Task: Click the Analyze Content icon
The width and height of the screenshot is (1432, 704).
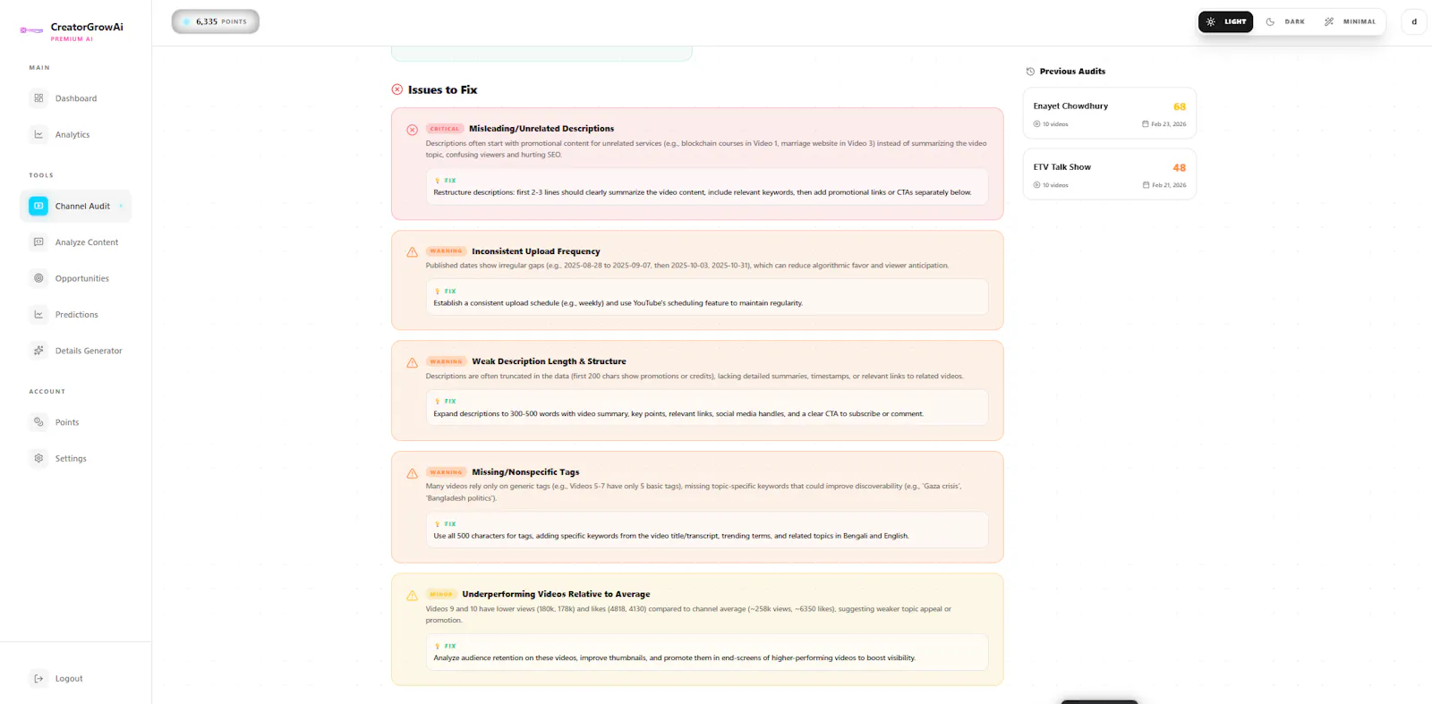Action: pos(38,242)
